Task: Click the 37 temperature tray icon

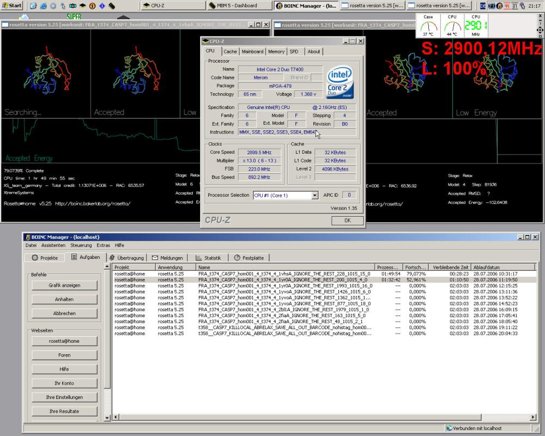Action: 514,5
